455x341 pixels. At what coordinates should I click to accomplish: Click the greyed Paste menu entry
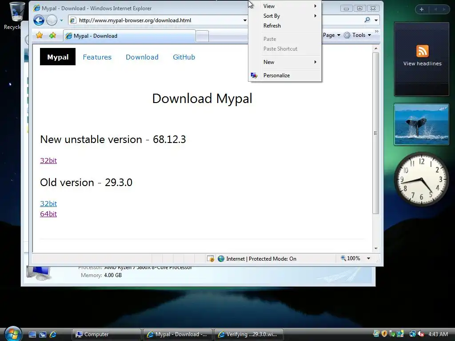285,39
